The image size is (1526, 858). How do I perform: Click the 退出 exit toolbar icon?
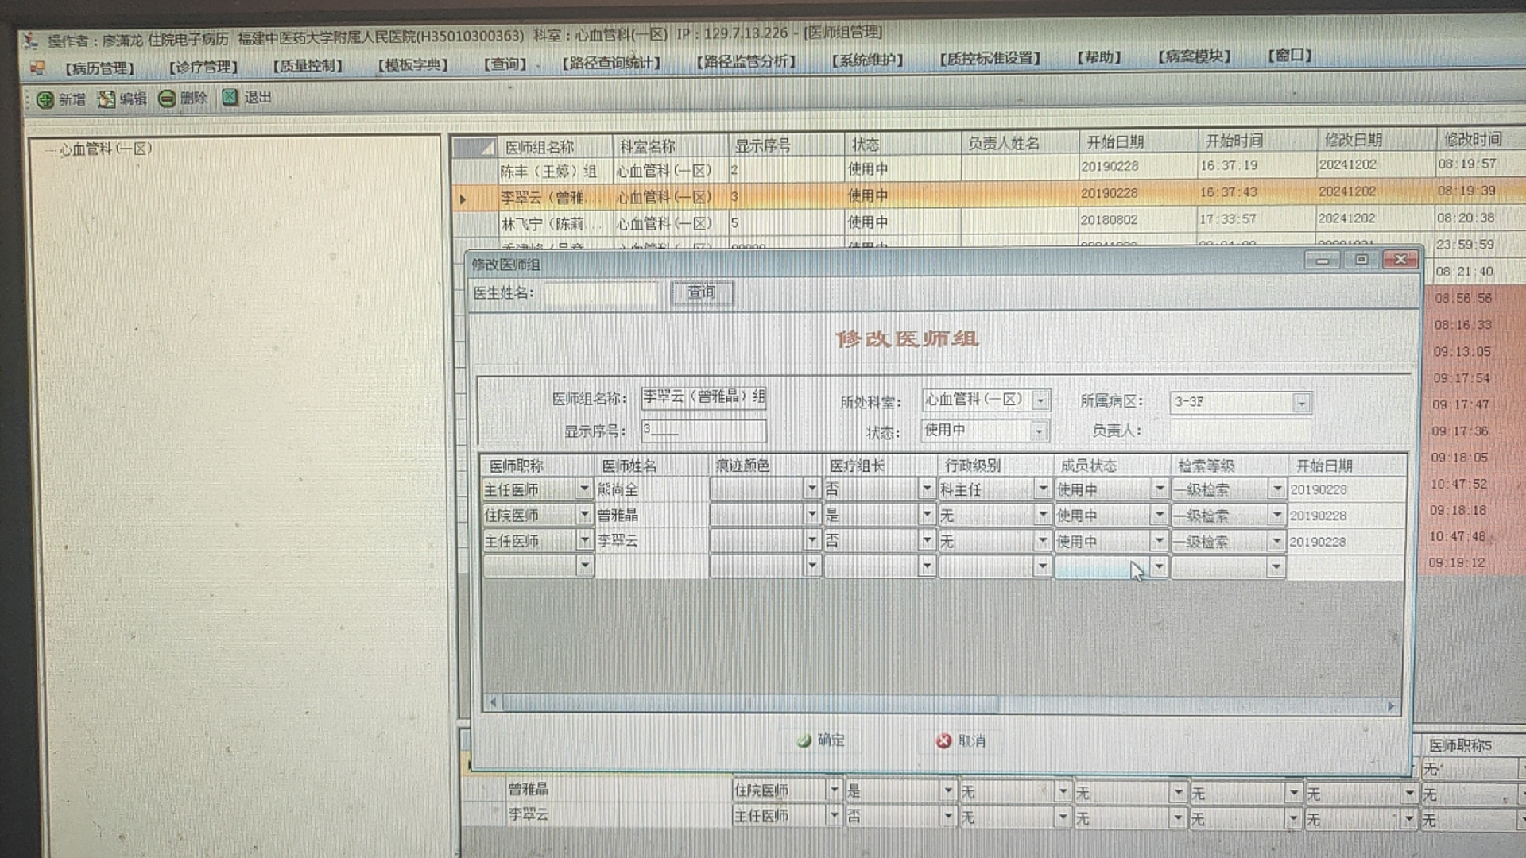point(230,97)
